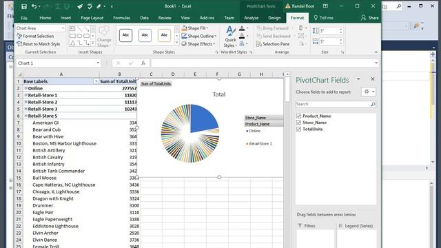Close the PivotChart Fields pane
This screenshot has width=441, height=248.
[373, 79]
